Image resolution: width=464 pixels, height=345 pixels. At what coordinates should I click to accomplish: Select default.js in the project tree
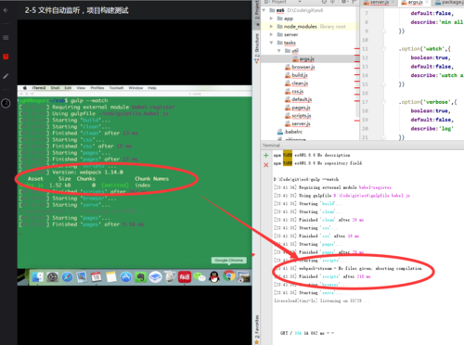[x=302, y=99]
